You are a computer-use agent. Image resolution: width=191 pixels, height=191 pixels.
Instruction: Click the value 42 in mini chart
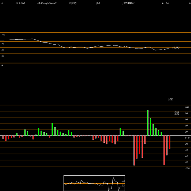click(x=123, y=181)
